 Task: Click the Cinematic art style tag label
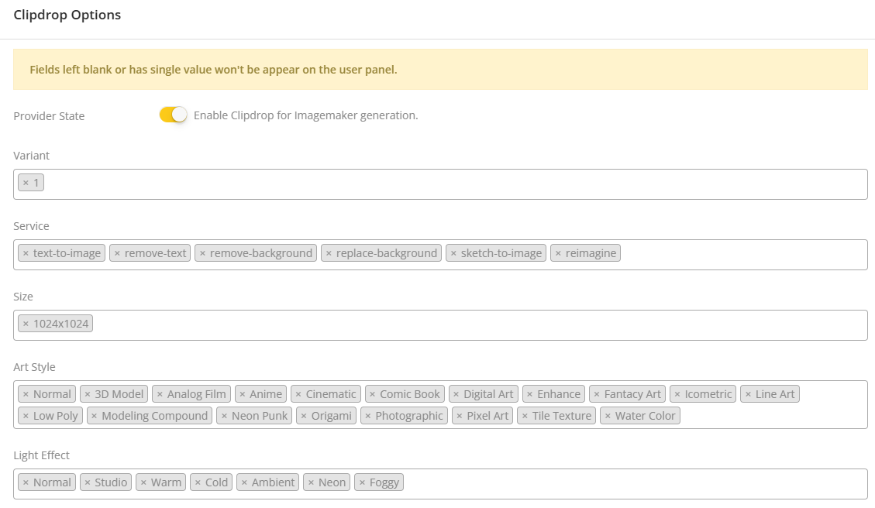click(x=331, y=394)
